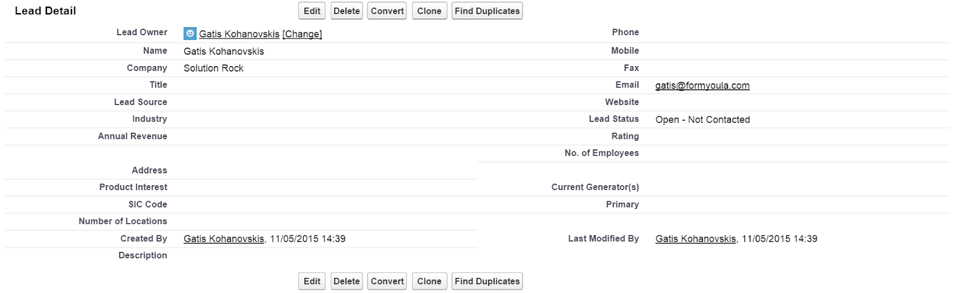Click the bottom Edit button
Screen dimensions: 953x293
click(x=312, y=281)
